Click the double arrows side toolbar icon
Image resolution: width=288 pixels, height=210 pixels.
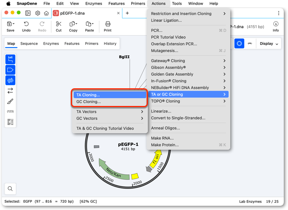coord(10,91)
